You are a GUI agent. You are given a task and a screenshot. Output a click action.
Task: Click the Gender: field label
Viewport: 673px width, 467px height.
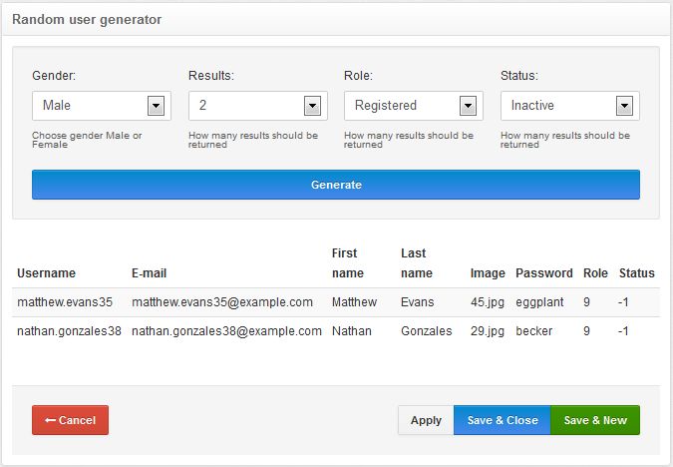tap(54, 76)
